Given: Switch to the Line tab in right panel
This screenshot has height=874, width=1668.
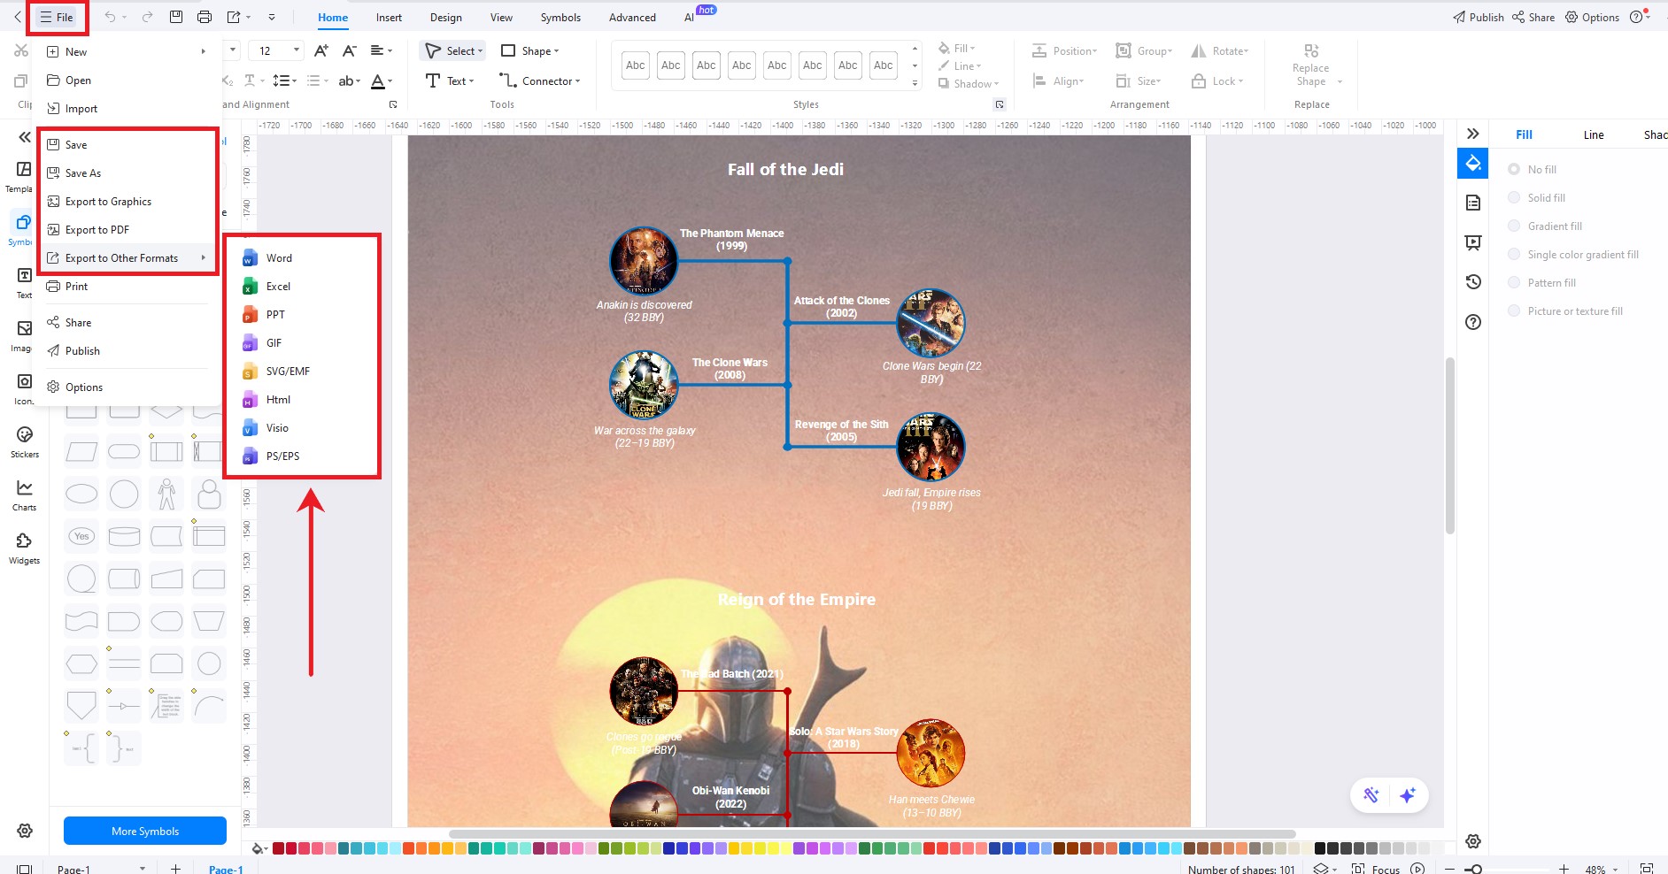Looking at the screenshot, I should pyautogui.click(x=1594, y=134).
